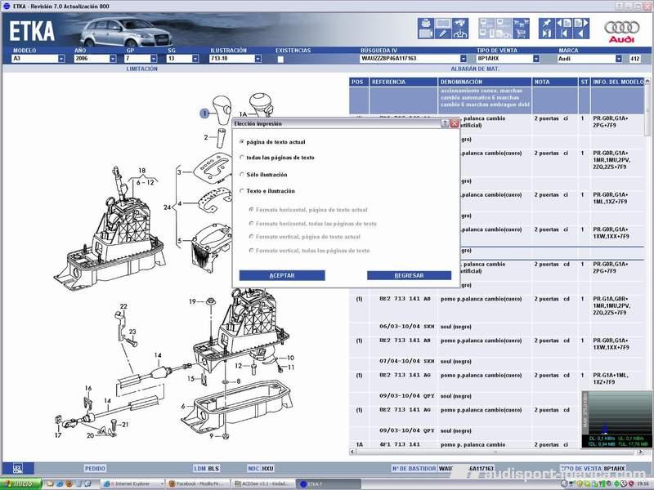Open the Búsqueda IV dropdown arrow

(464, 59)
